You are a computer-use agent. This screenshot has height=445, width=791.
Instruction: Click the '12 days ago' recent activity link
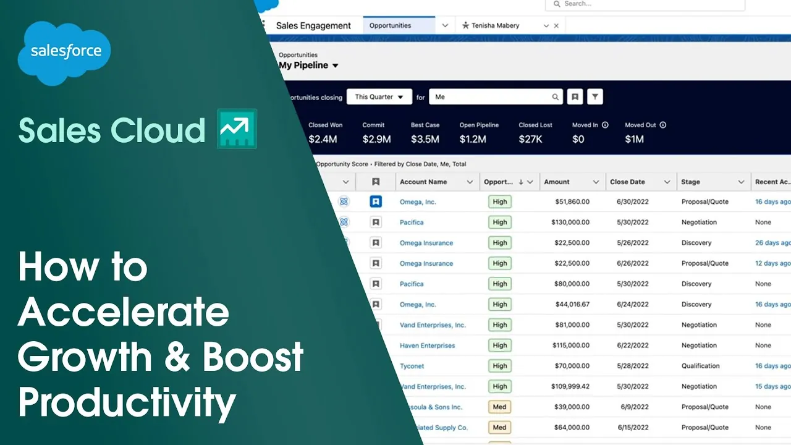click(x=772, y=263)
